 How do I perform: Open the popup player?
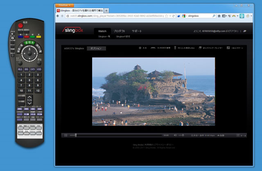pyautogui.click(x=210, y=48)
